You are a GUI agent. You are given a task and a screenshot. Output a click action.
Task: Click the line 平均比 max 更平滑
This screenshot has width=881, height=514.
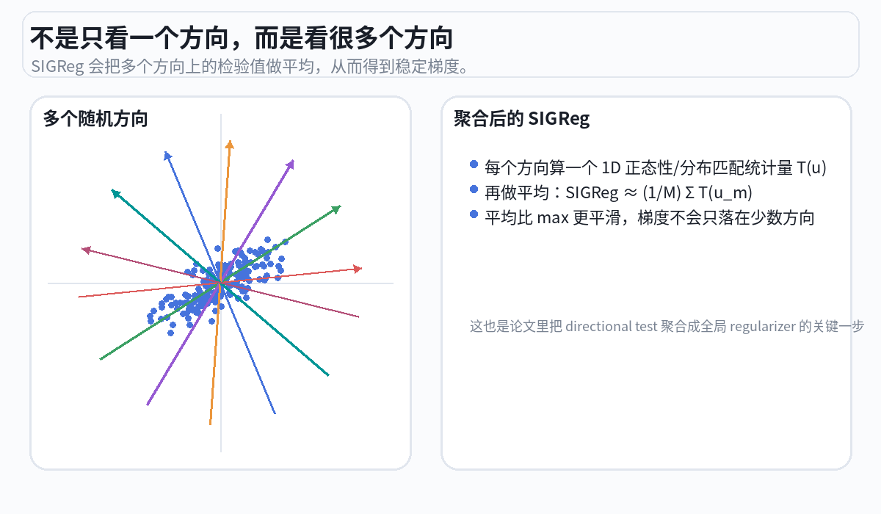coord(649,217)
